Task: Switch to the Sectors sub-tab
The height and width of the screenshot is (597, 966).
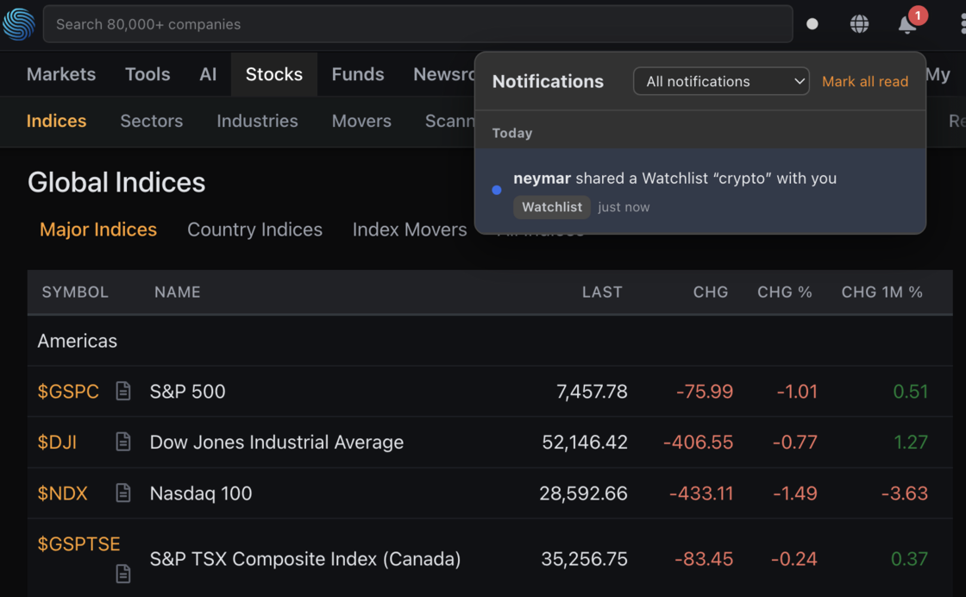Action: (152, 121)
